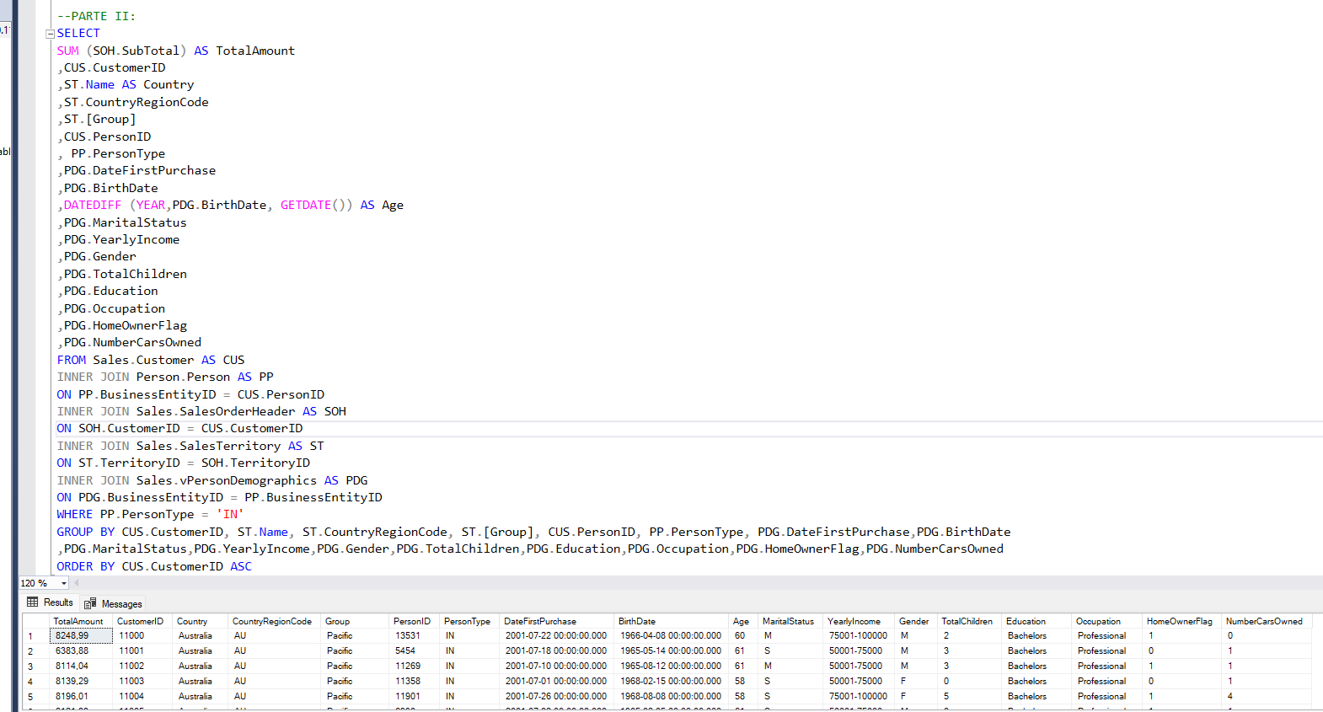
Task: Click DateFirstPurchase cell 2001-07-18
Action: point(556,651)
